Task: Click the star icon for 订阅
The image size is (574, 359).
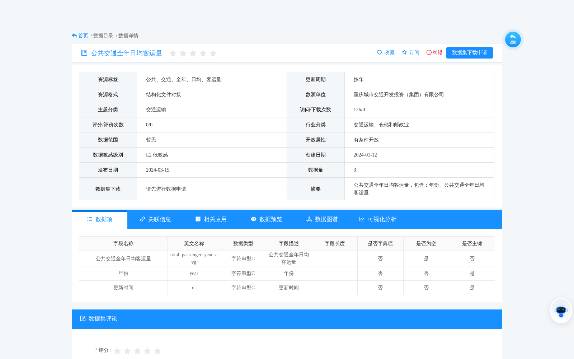Action: [404, 52]
